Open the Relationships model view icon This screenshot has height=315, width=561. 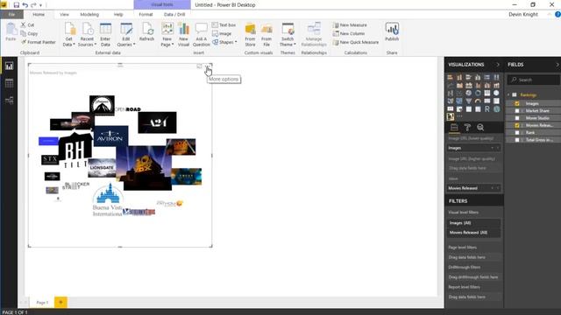click(9, 100)
